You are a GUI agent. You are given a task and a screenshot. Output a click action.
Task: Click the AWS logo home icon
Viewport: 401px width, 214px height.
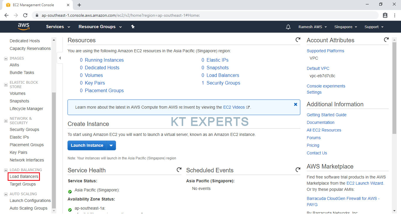tap(23, 27)
